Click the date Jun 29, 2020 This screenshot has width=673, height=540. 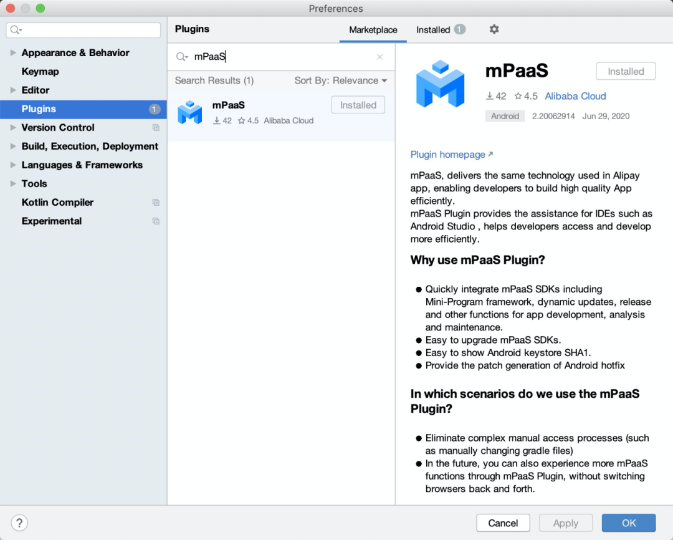pos(606,116)
